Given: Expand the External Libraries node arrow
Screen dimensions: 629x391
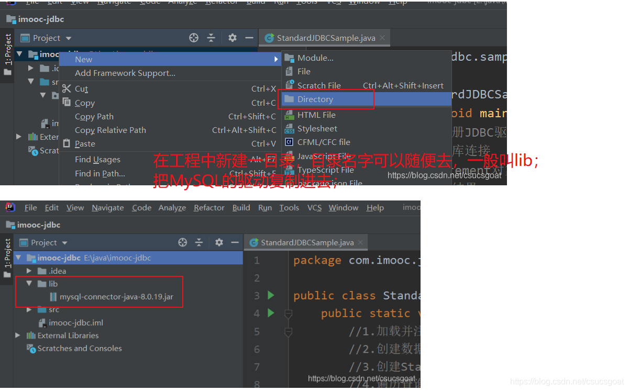Looking at the screenshot, I should point(18,335).
